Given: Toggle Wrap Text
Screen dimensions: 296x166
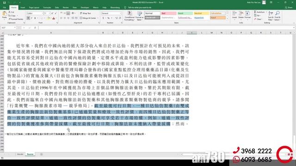Looking at the screenshot, I should (85, 13).
